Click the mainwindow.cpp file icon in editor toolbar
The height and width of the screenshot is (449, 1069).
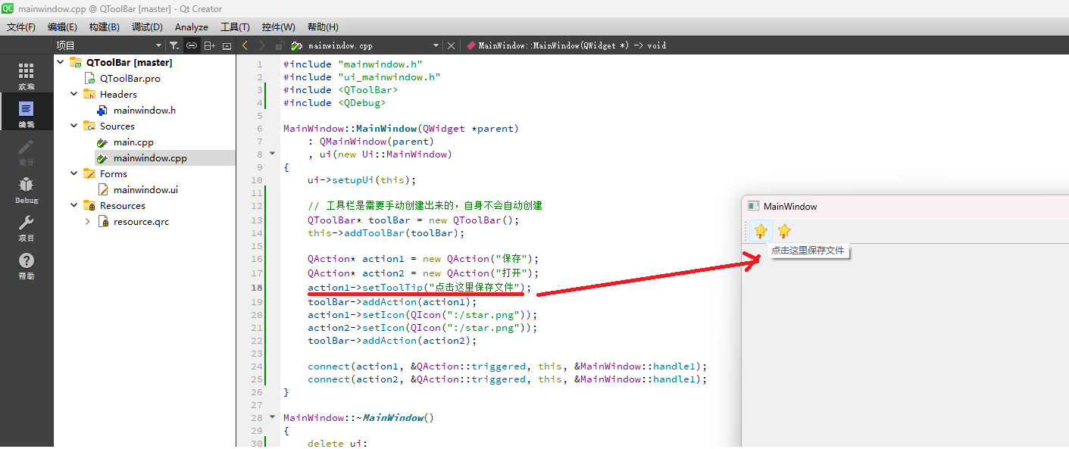pyautogui.click(x=297, y=45)
